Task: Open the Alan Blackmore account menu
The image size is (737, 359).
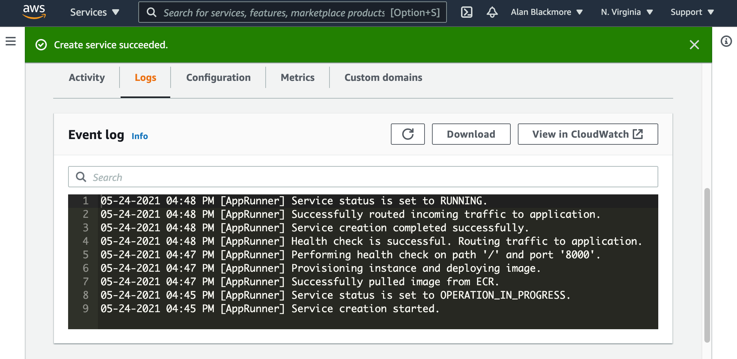Action: (547, 12)
